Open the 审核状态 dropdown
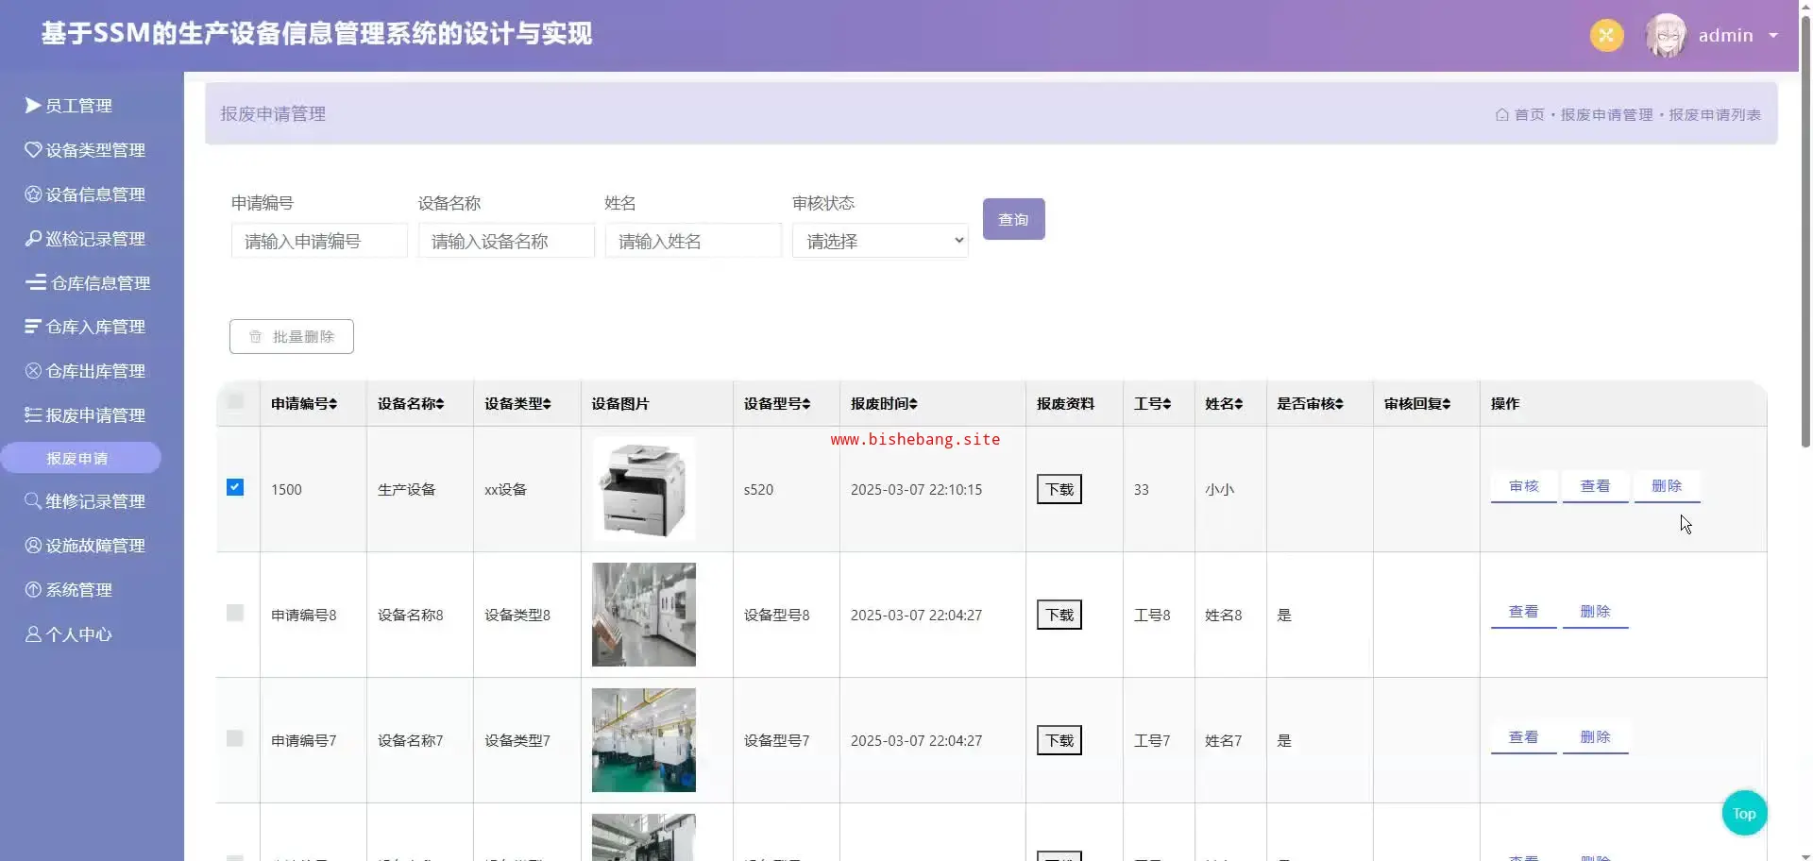 879,242
